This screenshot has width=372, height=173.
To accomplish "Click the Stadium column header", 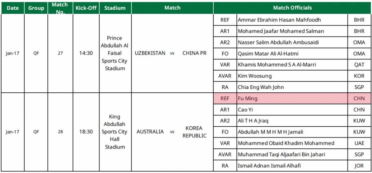I will click(115, 8).
